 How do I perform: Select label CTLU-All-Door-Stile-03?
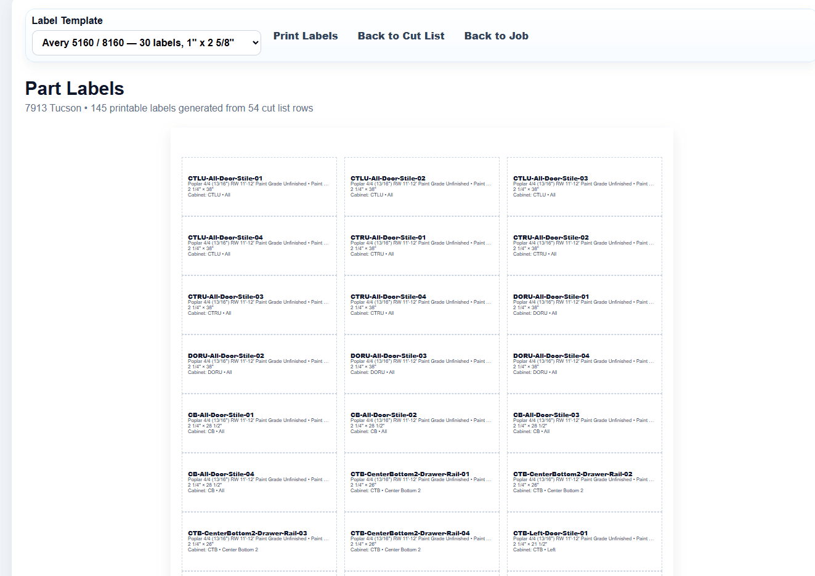click(585, 187)
